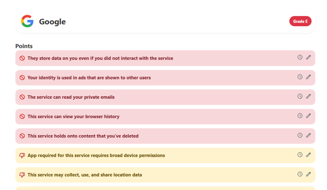The image size is (327, 190).
Task: Click the thumbs-down icon on the location data point
Action: click(x=22, y=175)
